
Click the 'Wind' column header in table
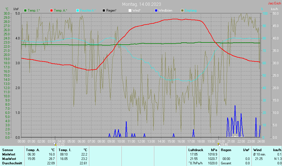click(x=257, y=150)
